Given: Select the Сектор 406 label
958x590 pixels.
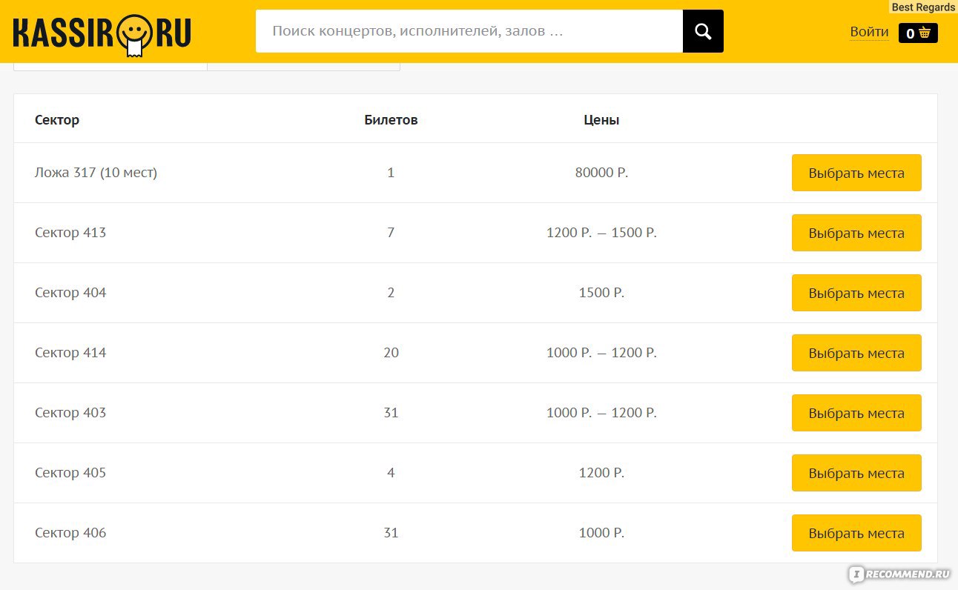Looking at the screenshot, I should [x=70, y=533].
